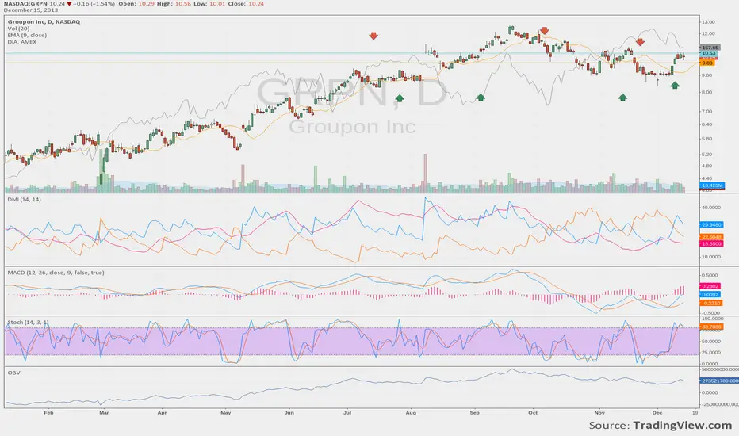Click the gray 157.65 DIA price tag
The image size is (739, 436).
pyautogui.click(x=710, y=48)
